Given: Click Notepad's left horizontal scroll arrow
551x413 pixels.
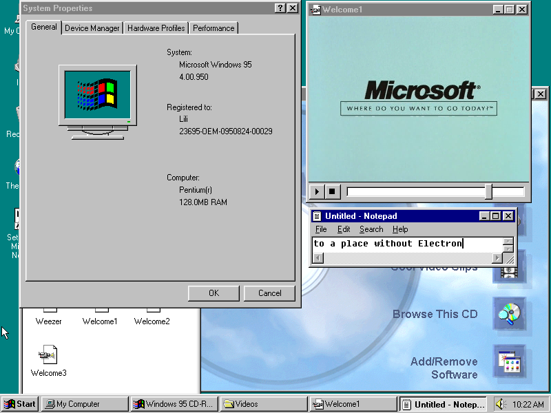Looking at the screenshot, I should click(x=318, y=258).
